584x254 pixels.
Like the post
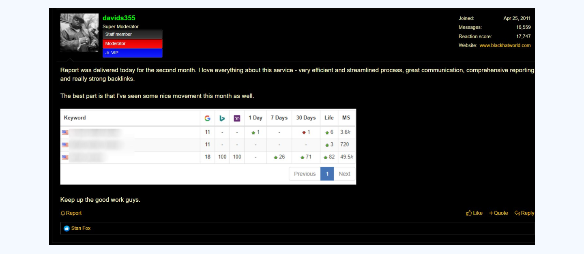(474, 213)
